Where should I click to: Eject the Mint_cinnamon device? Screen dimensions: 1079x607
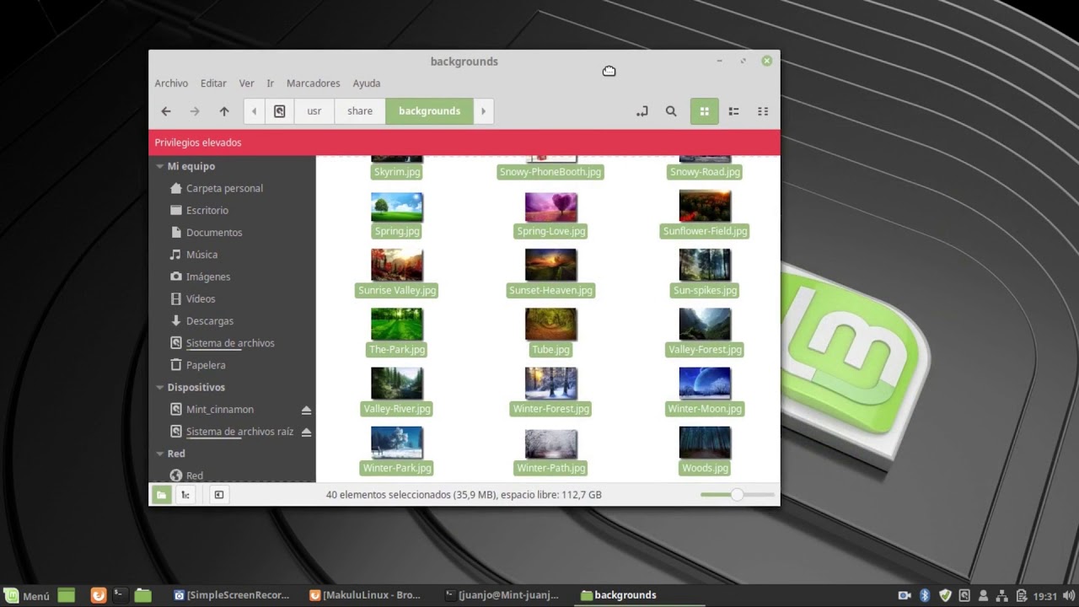[306, 410]
